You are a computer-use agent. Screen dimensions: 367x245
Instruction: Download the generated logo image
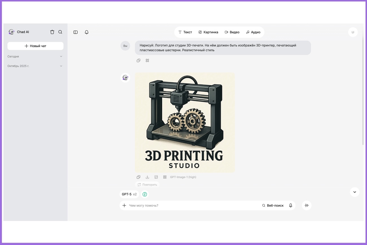(147, 177)
